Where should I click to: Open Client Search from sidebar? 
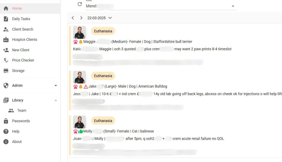tap(22, 29)
